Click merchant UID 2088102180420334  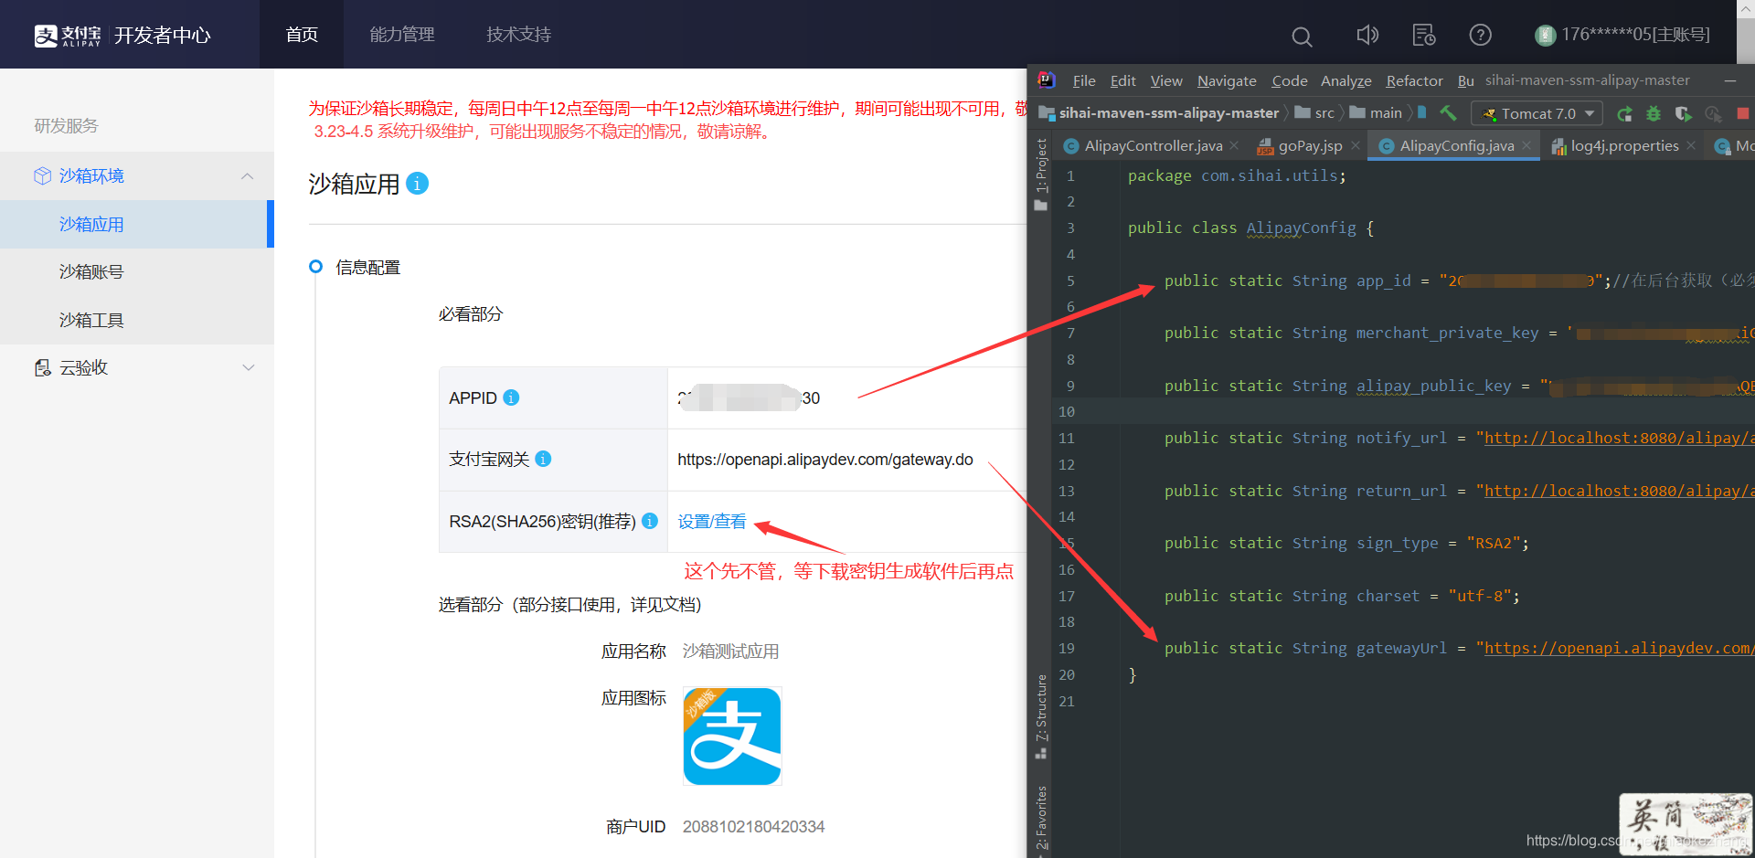pyautogui.click(x=753, y=826)
